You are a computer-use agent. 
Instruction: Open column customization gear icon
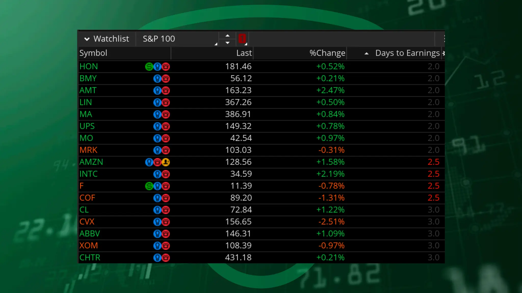pyautogui.click(x=443, y=53)
